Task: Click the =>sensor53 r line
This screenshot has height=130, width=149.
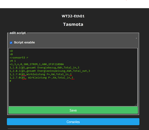Action: click(19, 58)
